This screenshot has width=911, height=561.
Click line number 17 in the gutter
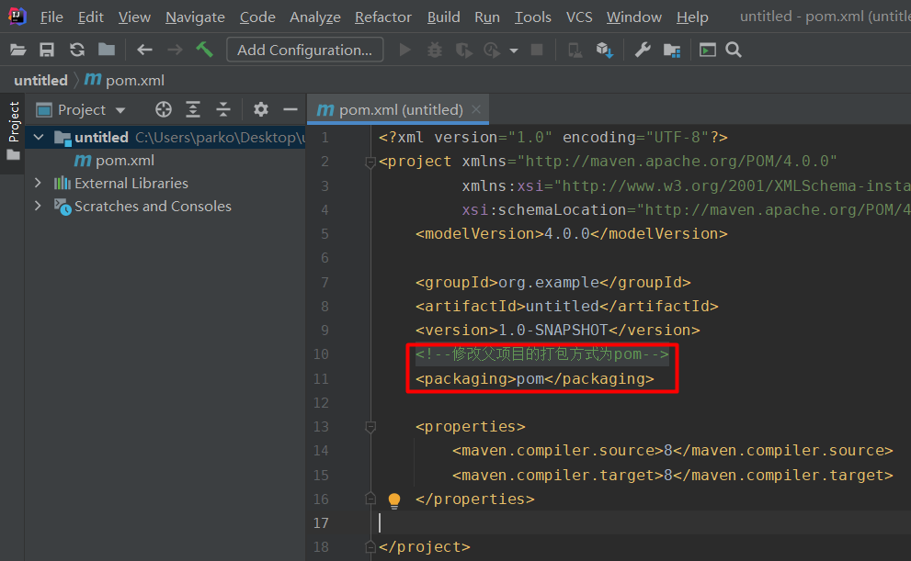[x=321, y=523]
